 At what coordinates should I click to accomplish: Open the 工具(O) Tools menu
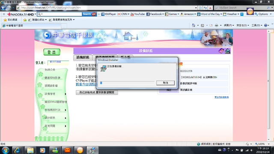pyautogui.click(x=257, y=25)
